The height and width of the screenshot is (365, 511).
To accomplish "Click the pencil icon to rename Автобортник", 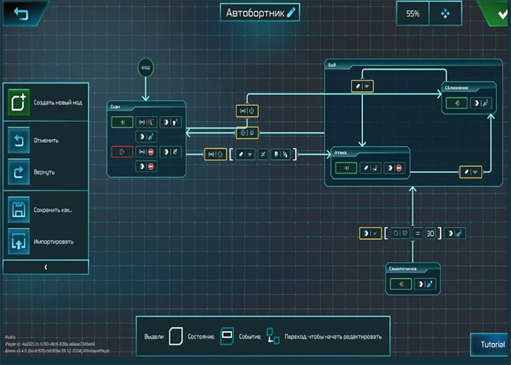I will 291,12.
